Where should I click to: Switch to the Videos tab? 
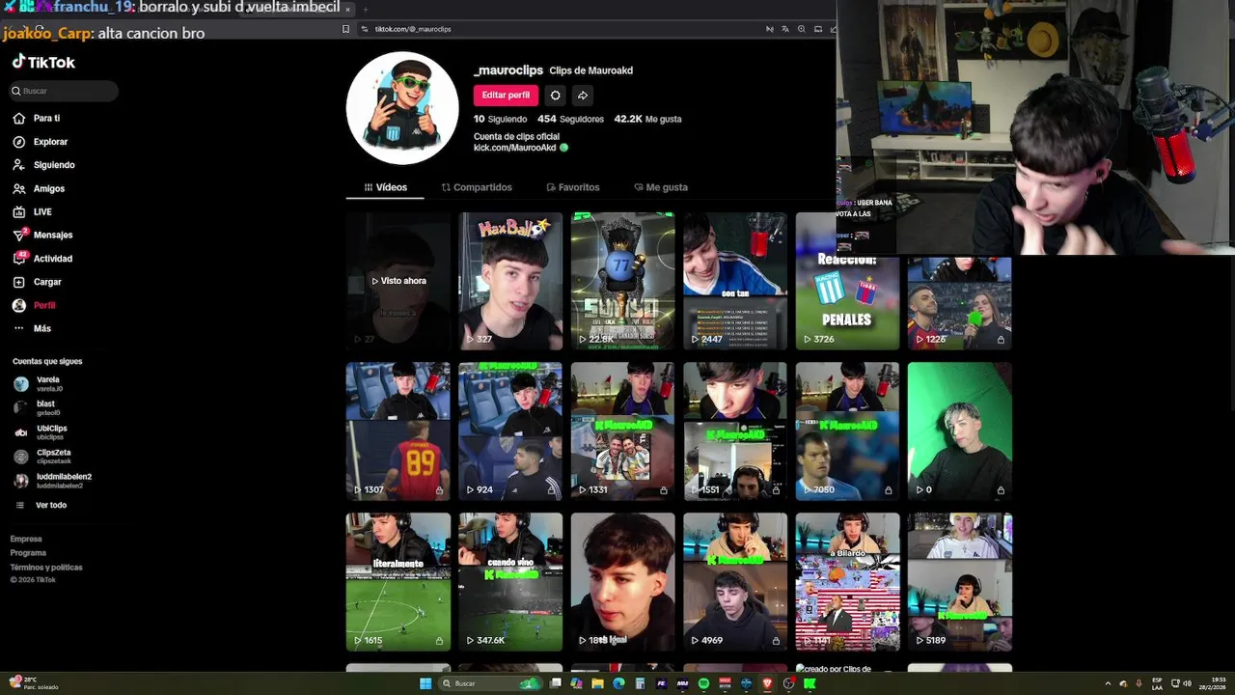pos(385,187)
